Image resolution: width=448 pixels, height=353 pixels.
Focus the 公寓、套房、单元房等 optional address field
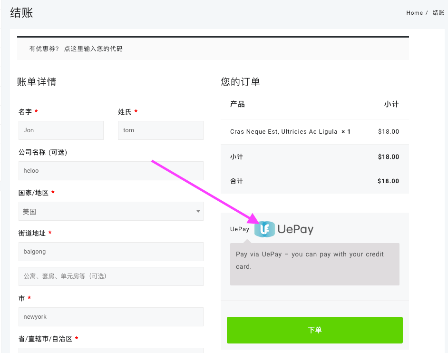tap(111, 276)
